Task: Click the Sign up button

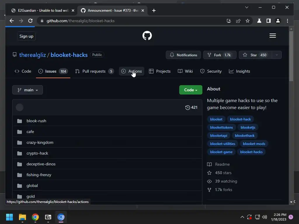Action: pos(26,36)
